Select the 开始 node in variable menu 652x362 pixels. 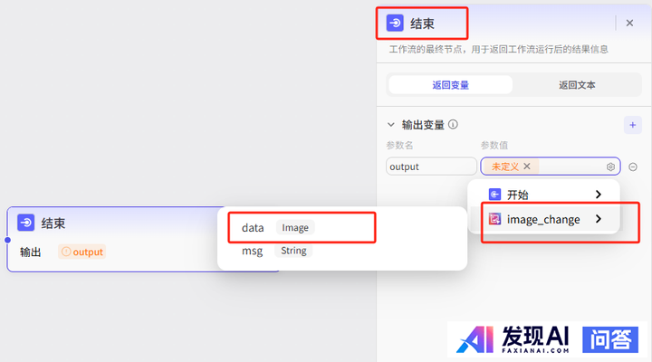[518, 195]
